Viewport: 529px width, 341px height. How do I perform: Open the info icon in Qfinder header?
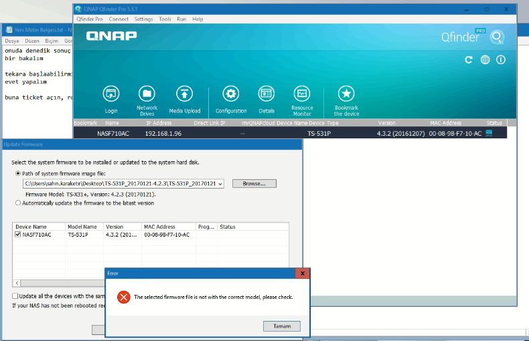pos(501,60)
